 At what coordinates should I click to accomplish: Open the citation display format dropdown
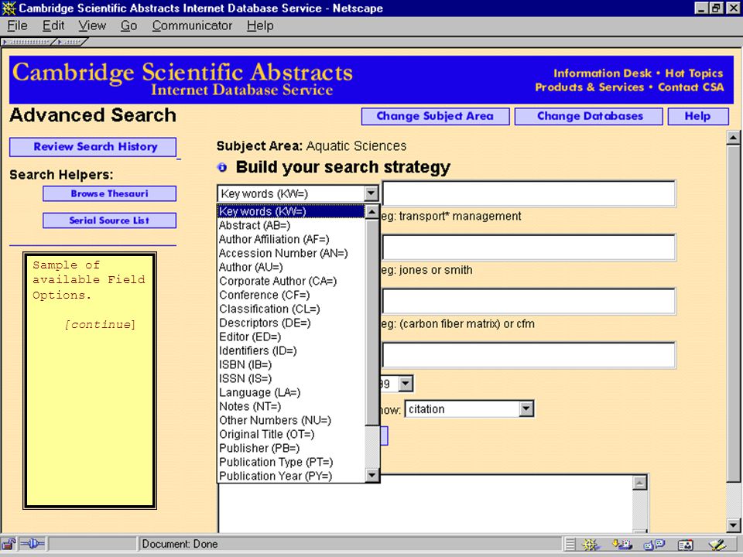point(526,409)
